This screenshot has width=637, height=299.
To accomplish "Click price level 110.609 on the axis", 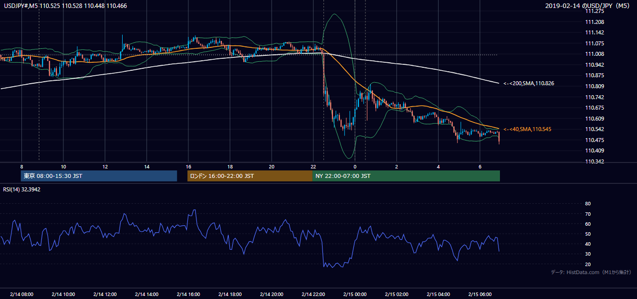I will coord(594,119).
